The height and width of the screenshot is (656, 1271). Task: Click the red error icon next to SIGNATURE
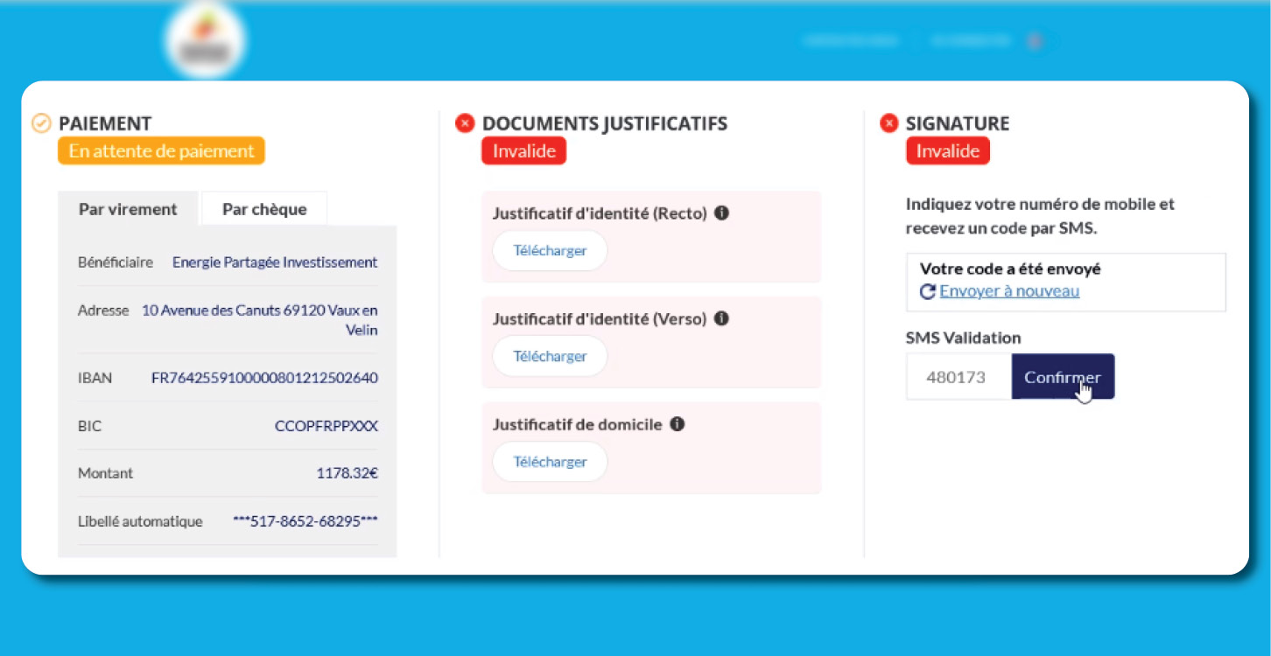888,123
